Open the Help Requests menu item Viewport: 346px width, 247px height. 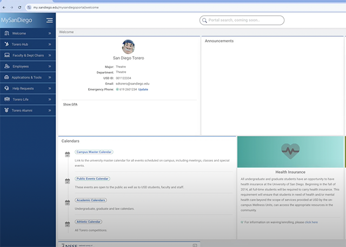(28, 89)
